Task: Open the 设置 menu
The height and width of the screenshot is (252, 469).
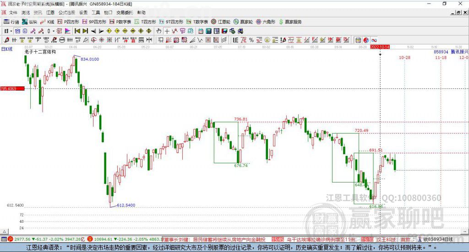Action: 83,12
